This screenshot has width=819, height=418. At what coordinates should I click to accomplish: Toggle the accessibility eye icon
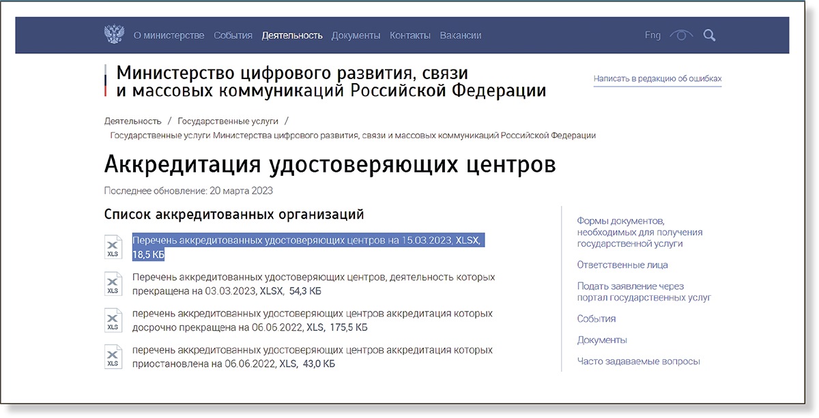pyautogui.click(x=681, y=35)
